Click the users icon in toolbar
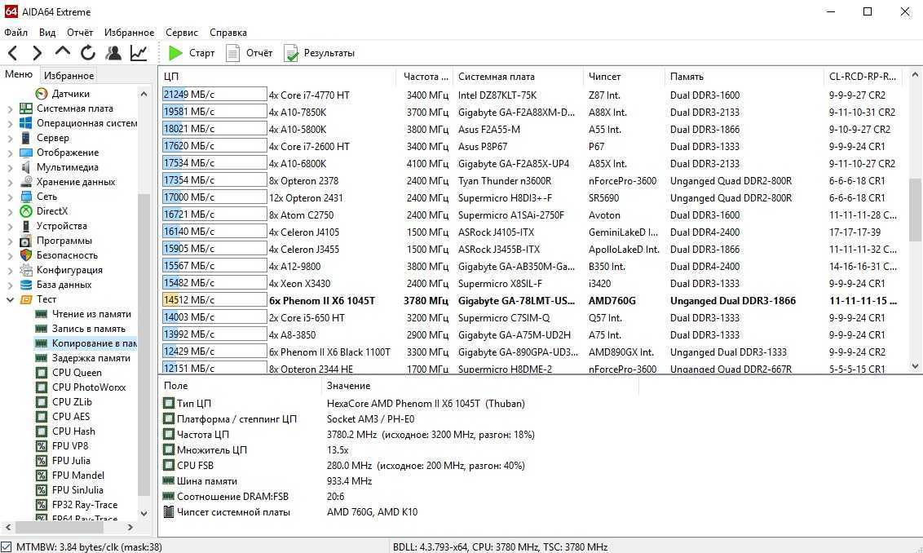The width and height of the screenshot is (923, 553). click(113, 53)
